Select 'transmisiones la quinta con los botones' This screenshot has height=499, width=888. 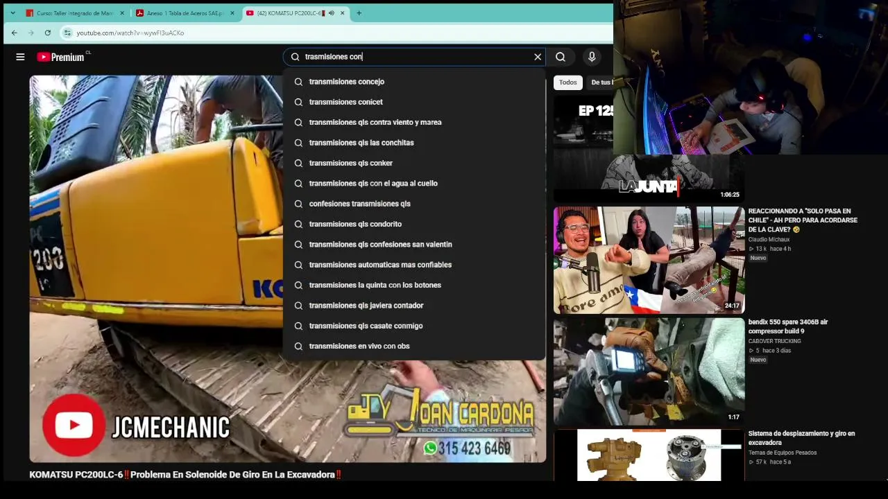click(414, 285)
